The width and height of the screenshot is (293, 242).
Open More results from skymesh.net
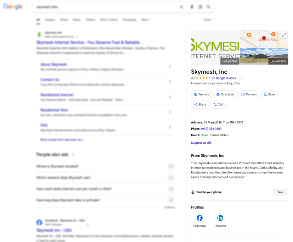coord(62,139)
